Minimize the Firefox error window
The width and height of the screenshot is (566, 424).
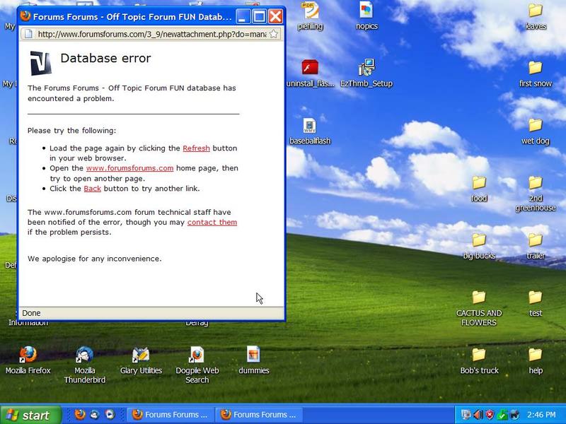click(243, 16)
